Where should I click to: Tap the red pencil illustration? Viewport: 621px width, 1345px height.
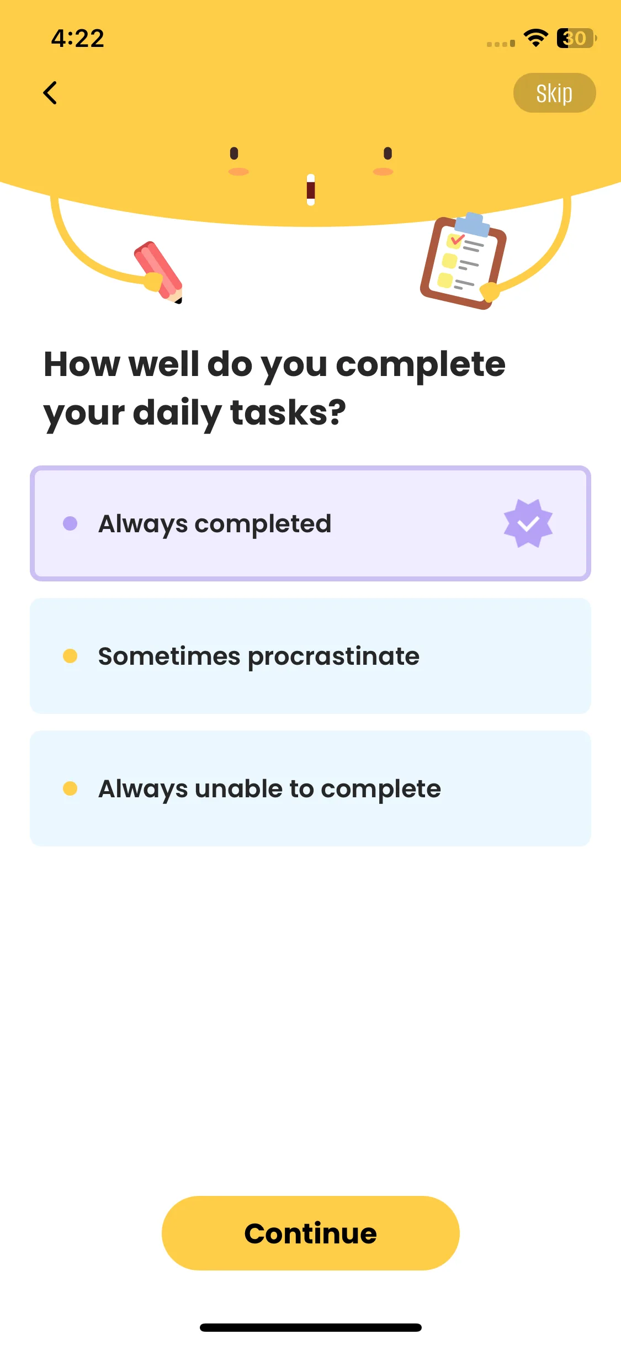click(x=158, y=272)
